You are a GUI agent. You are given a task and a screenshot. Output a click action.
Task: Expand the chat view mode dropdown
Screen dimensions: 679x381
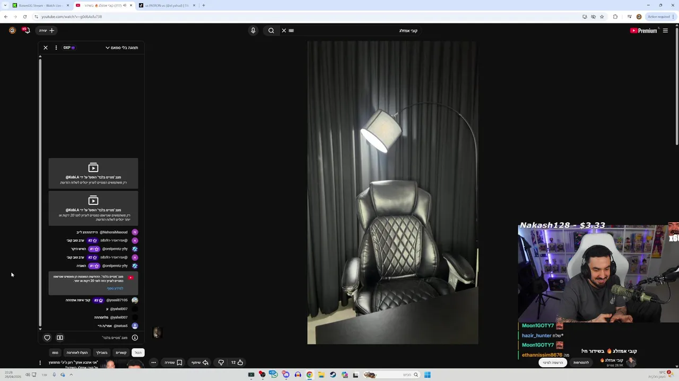coord(121,48)
